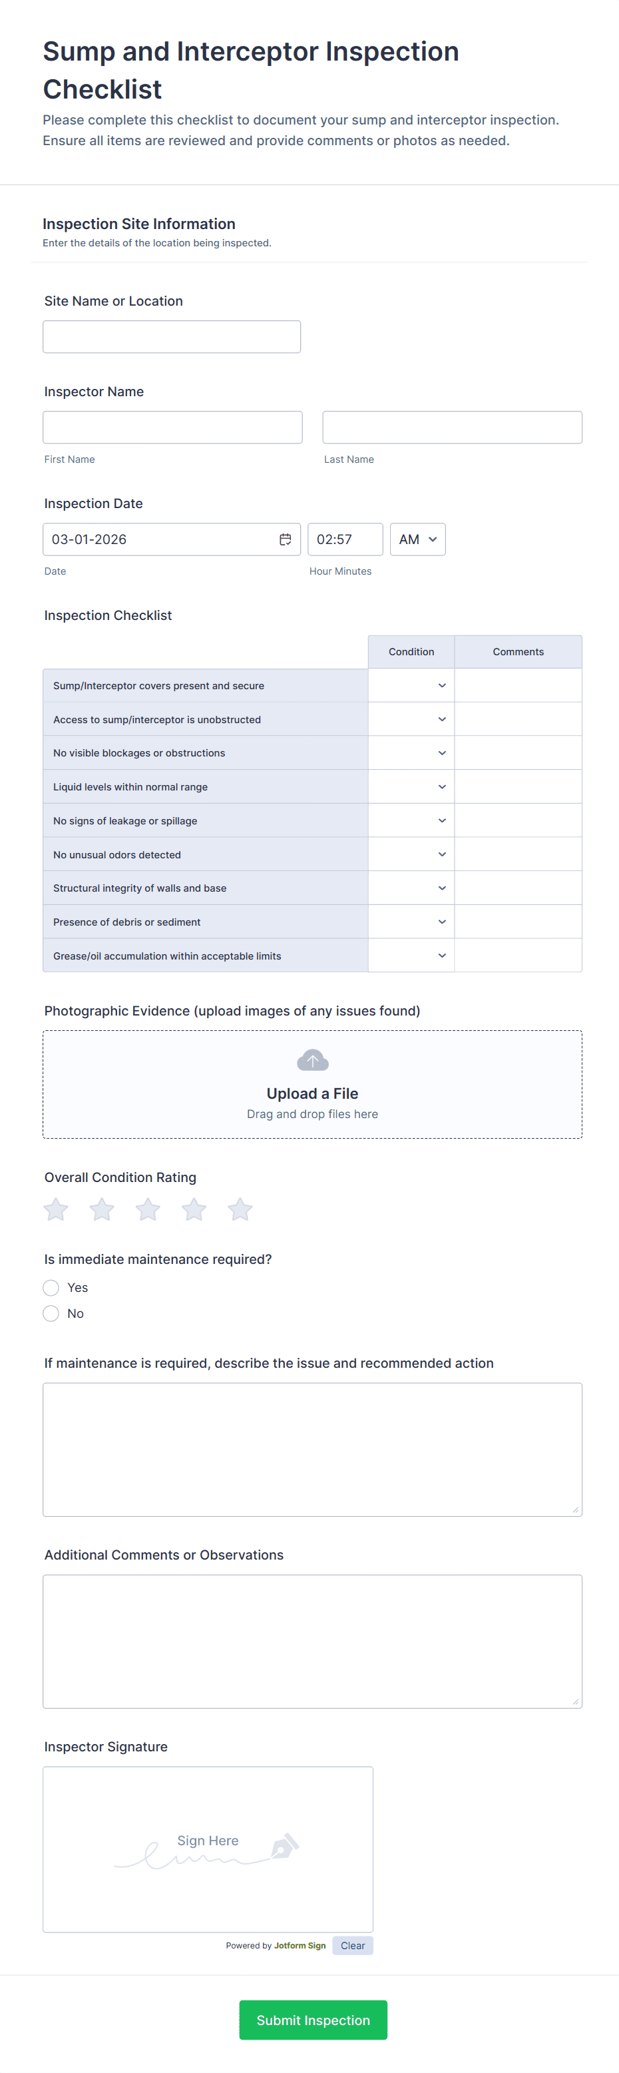
Task: Open the calendar date picker icon
Action: (x=285, y=539)
